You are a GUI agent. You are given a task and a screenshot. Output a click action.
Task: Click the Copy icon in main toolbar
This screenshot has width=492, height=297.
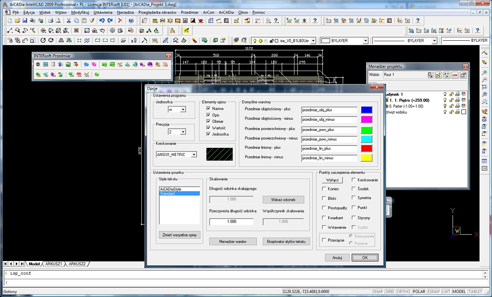tap(76, 21)
